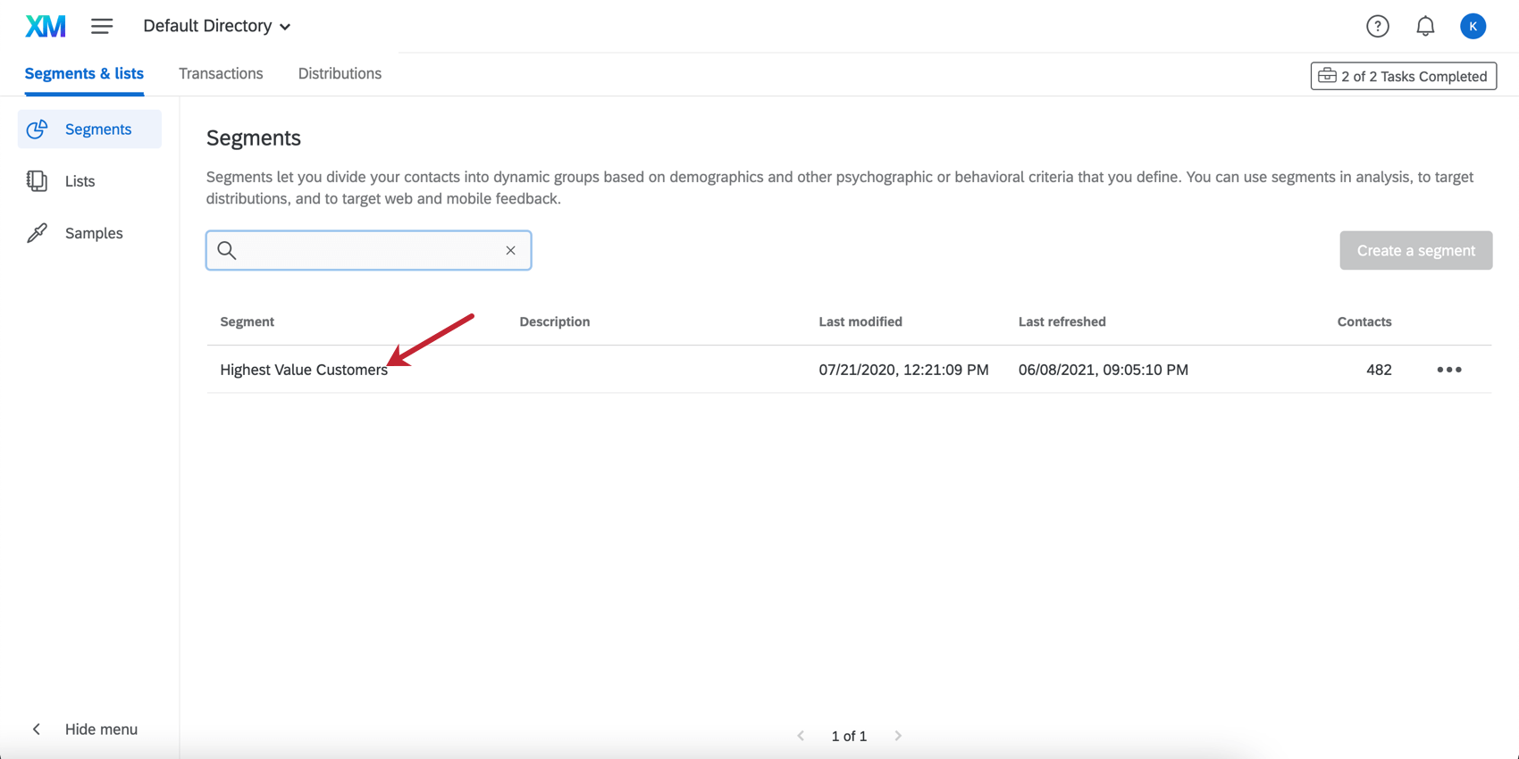Click the XM logo icon
Image resolution: width=1519 pixels, height=759 pixels.
46,26
